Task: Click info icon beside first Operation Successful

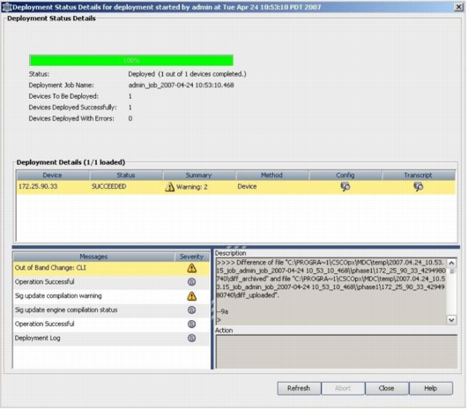Action: tap(191, 282)
